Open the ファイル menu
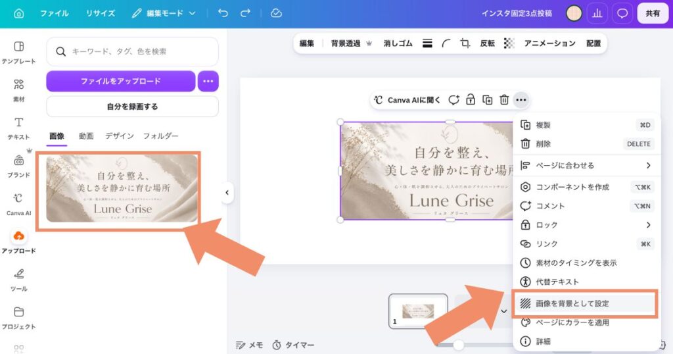 coord(54,13)
